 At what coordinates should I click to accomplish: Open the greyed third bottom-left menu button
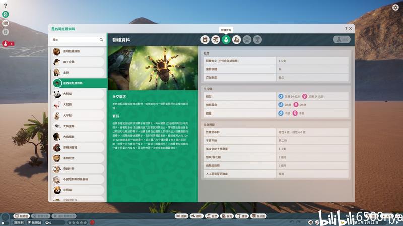click(x=64, y=216)
